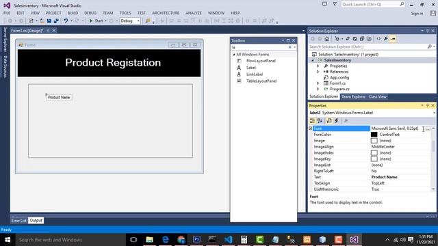Open the TOOLS menu

[x=125, y=13]
